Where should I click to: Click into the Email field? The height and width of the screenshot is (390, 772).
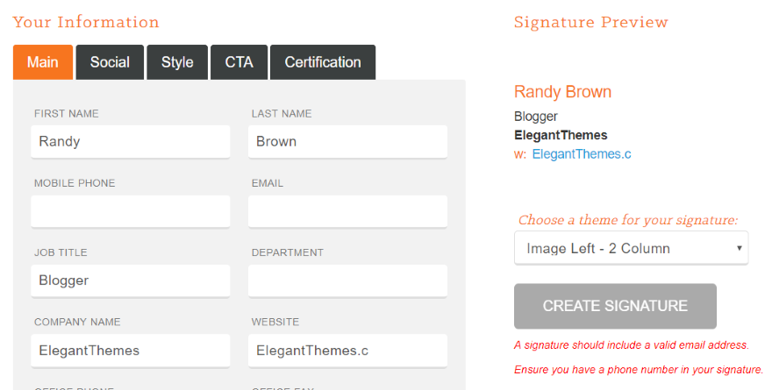click(x=347, y=211)
